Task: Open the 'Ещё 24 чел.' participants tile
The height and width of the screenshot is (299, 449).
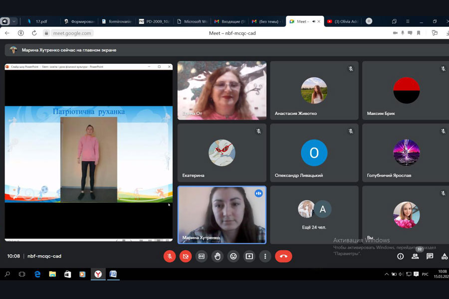Action: coord(314,214)
